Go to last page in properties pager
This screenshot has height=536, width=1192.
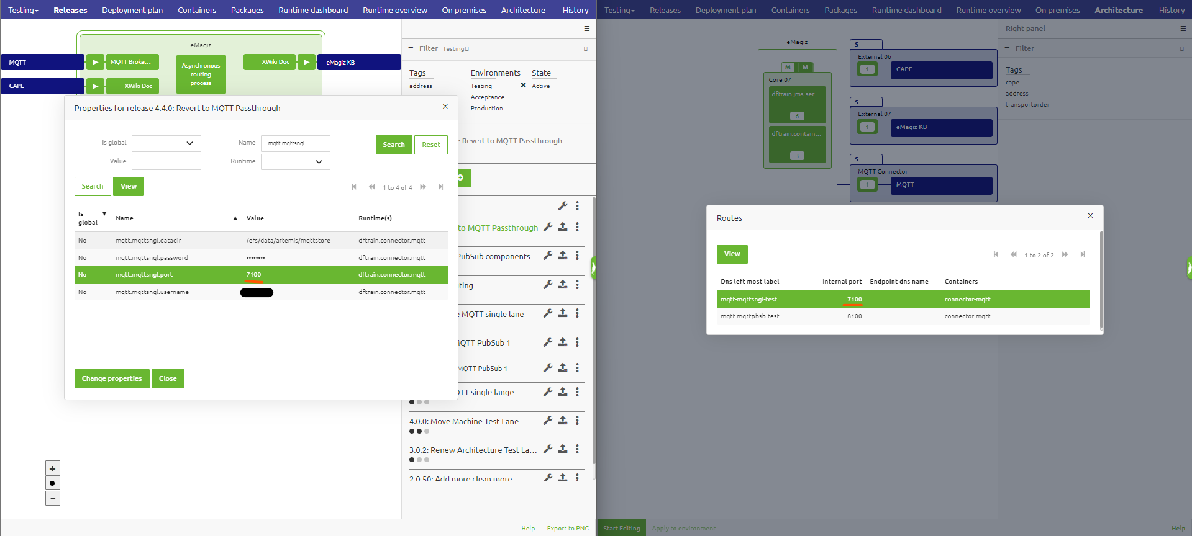[440, 187]
